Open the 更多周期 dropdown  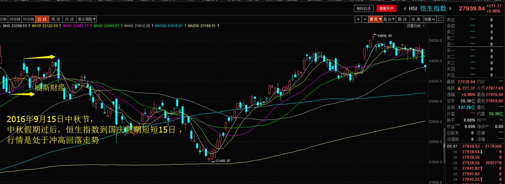pyautogui.click(x=87, y=19)
